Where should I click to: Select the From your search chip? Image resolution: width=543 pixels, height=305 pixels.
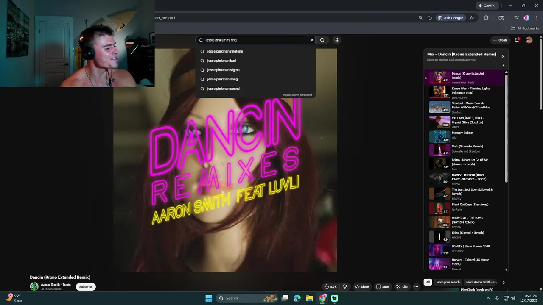pos(448,282)
